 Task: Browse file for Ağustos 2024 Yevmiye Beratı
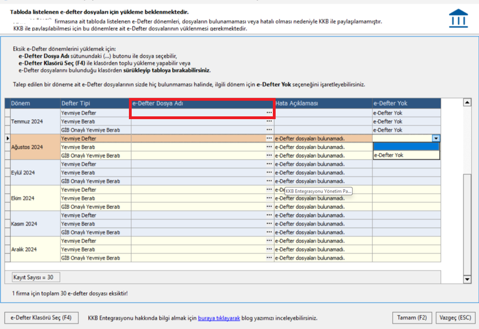269,147
